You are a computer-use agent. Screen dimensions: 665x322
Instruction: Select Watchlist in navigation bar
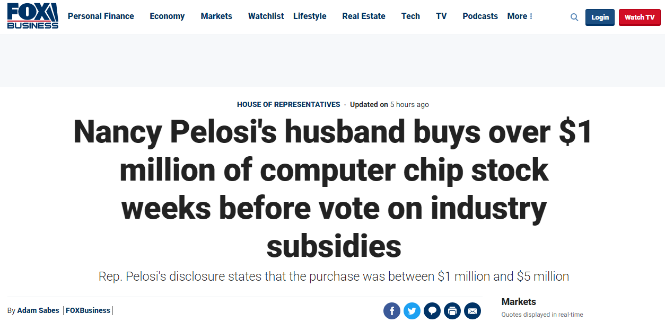point(266,16)
